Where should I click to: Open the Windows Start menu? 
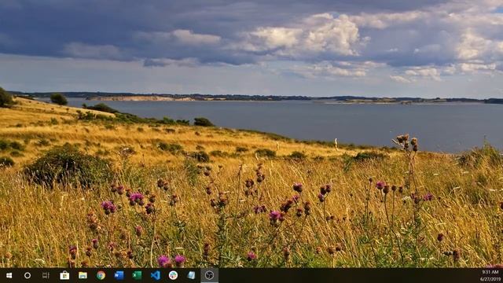click(9, 275)
